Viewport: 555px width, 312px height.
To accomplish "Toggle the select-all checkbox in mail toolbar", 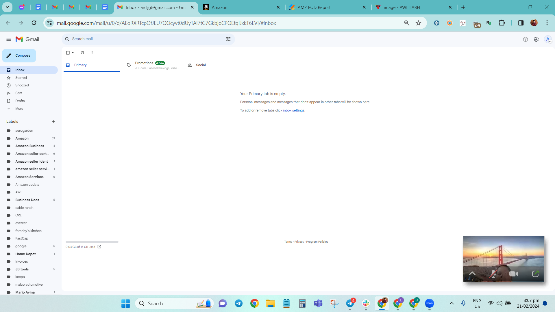I will (68, 53).
